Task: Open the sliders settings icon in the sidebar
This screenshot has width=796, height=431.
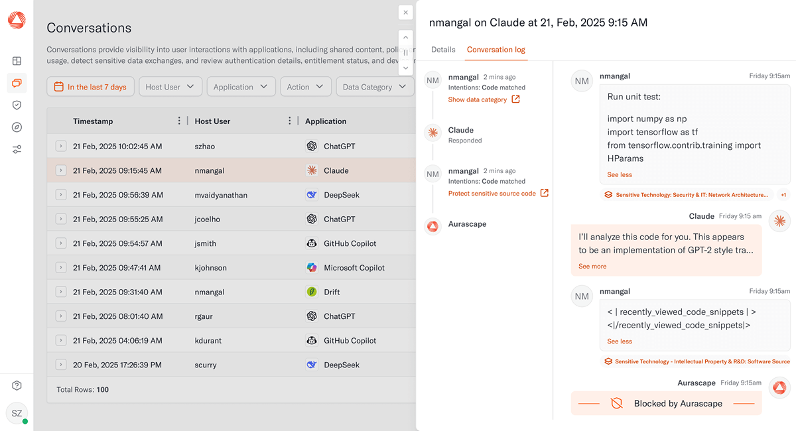Action: coord(17,150)
